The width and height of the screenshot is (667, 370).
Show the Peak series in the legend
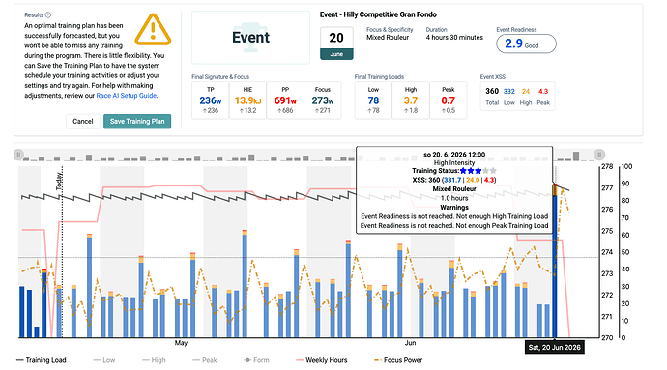point(205,360)
